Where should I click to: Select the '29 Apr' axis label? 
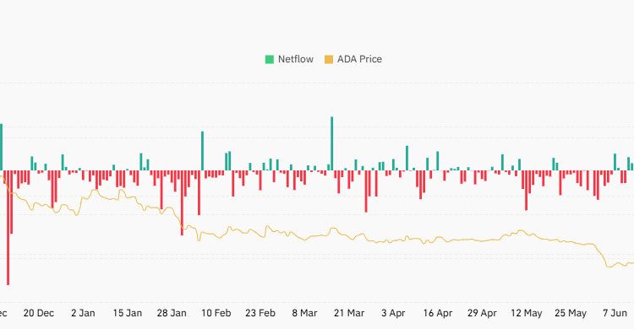click(x=482, y=313)
